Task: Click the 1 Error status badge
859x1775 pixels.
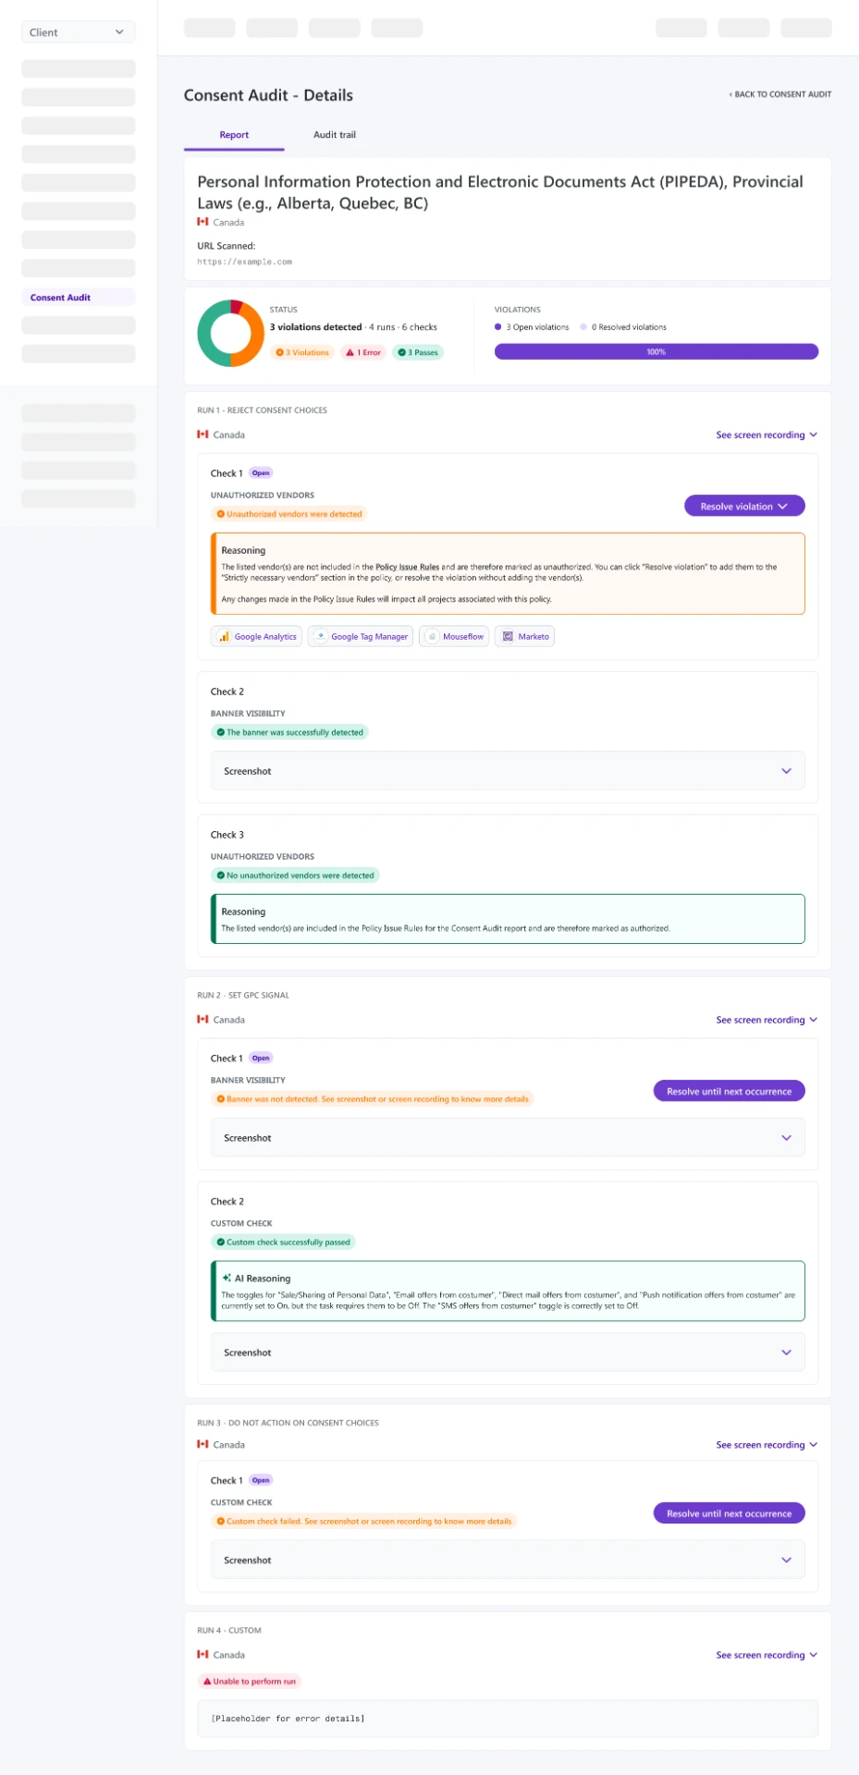Action: (x=362, y=352)
